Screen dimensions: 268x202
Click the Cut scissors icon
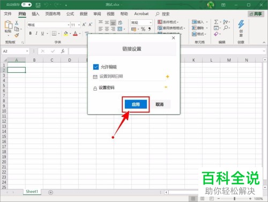click(x=17, y=23)
